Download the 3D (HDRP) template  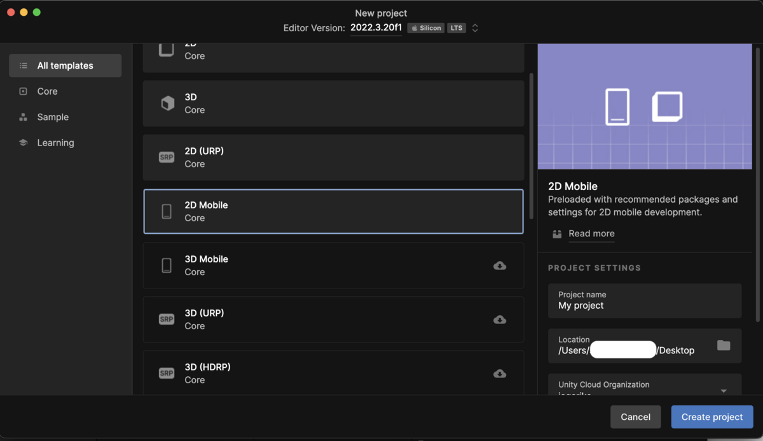500,374
